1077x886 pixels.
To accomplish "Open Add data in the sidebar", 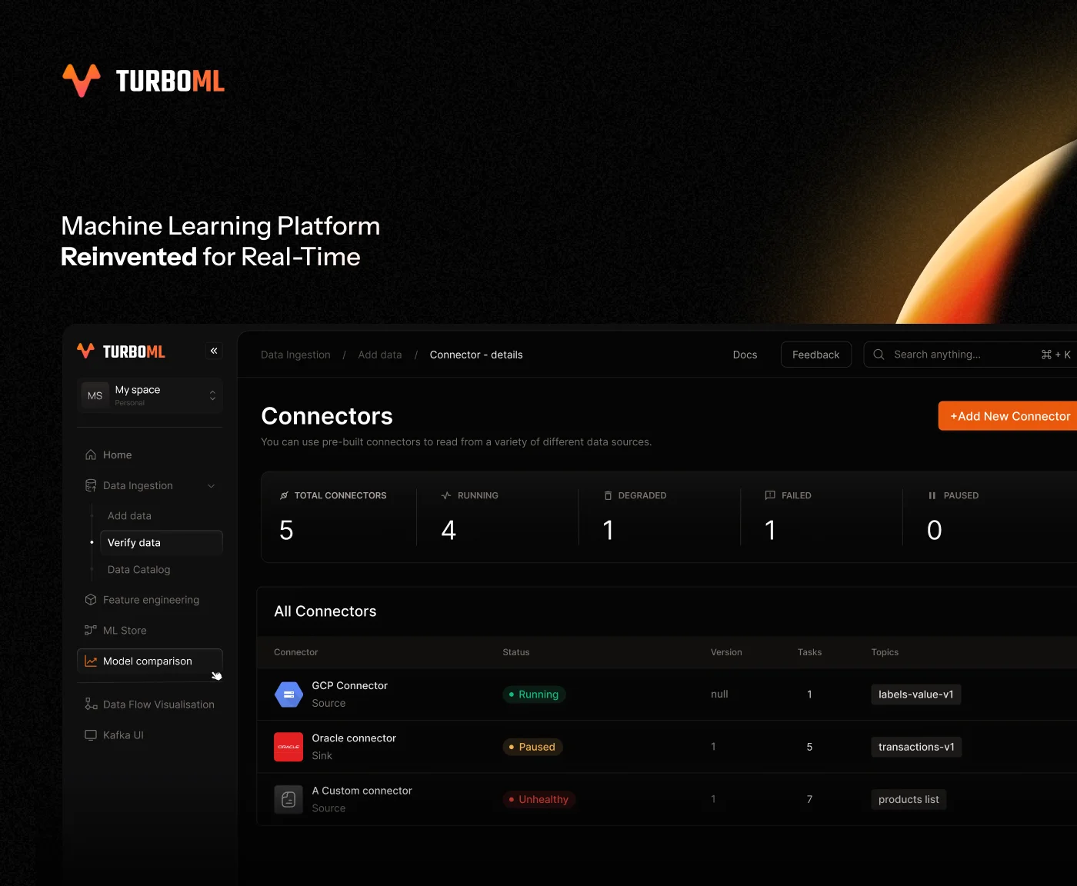I will [129, 516].
